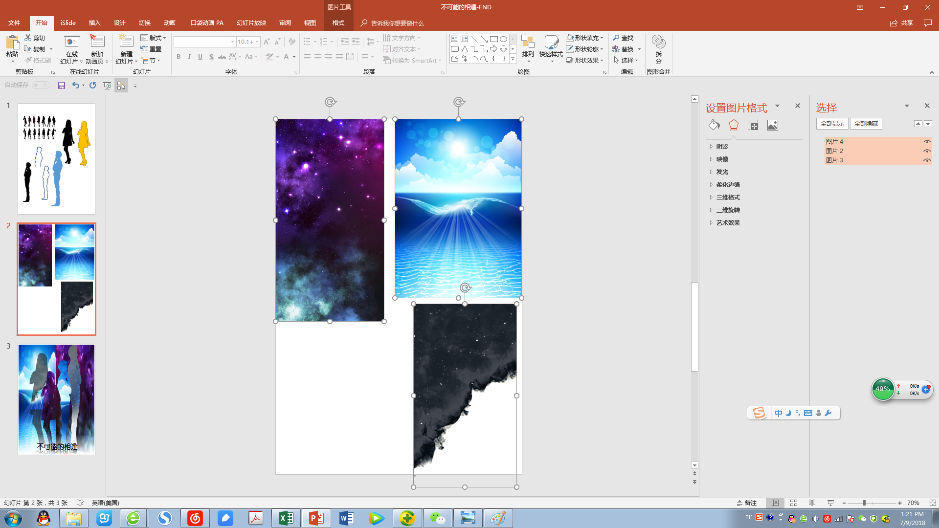This screenshot has width=939, height=528.
Task: Click the Save icon in quick access toolbar
Action: coord(62,86)
